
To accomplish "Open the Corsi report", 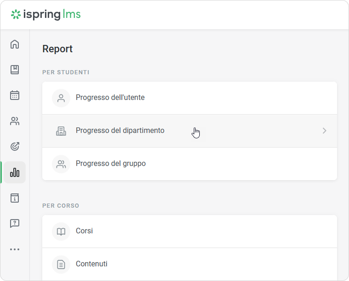I will point(84,231).
